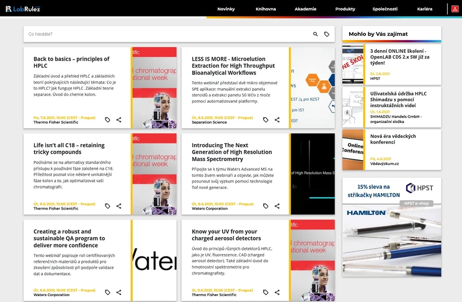The height and width of the screenshot is (302, 462).
Task: Click the Online Conference thumbnail in sidebar
Action: (x=353, y=150)
